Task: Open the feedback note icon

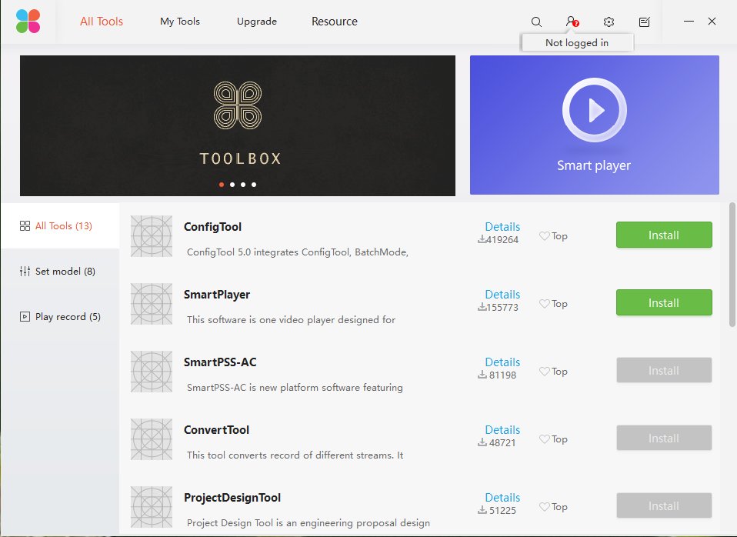Action: click(x=645, y=22)
